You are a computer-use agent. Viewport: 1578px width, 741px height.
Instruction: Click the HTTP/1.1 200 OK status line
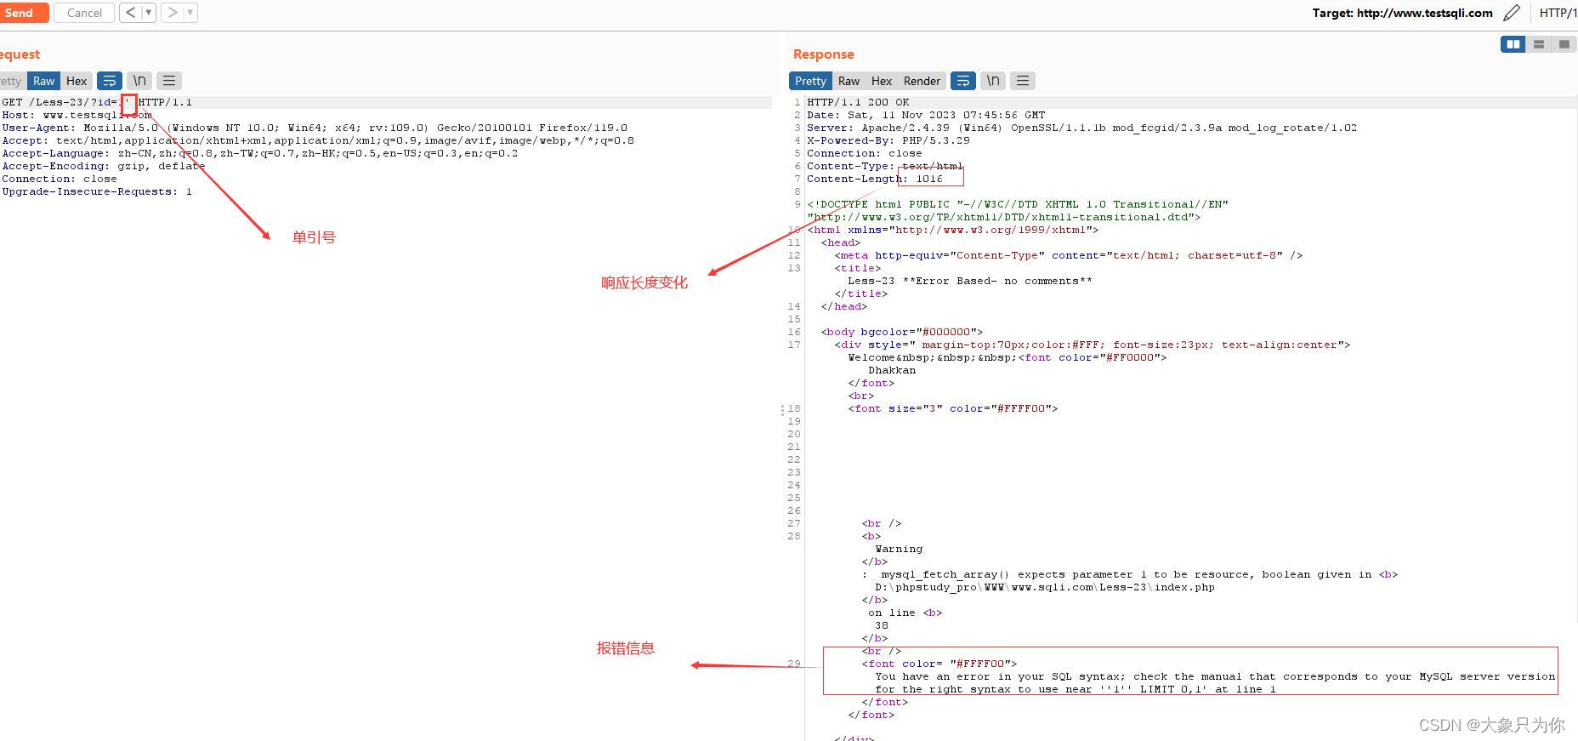(859, 102)
